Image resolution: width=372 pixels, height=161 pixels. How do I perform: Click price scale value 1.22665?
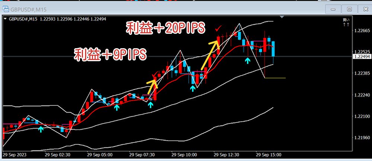tap(362, 30)
